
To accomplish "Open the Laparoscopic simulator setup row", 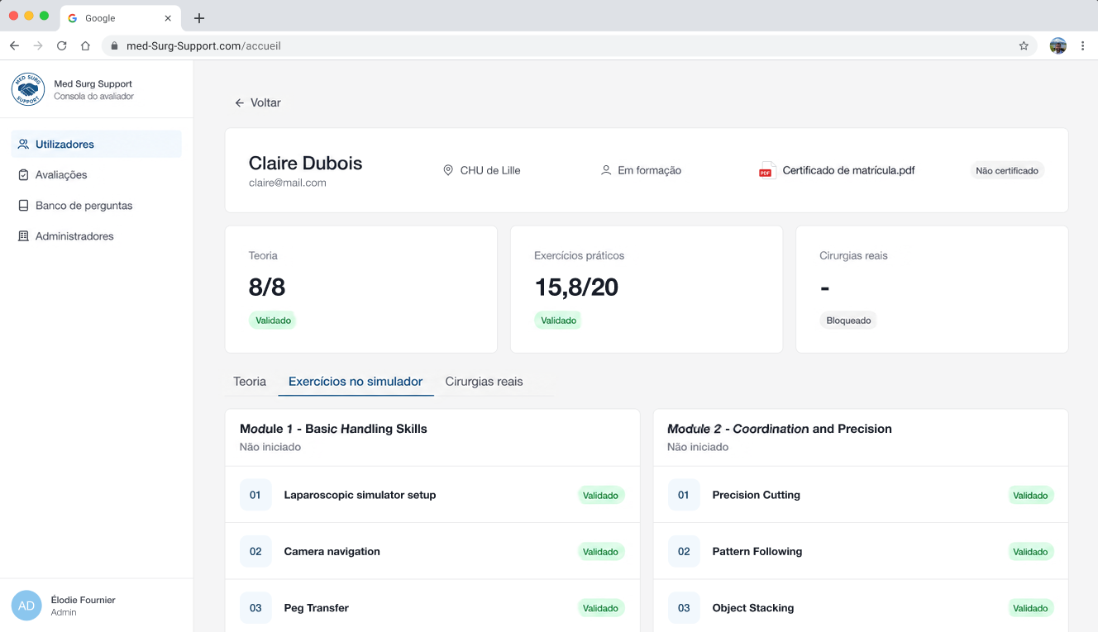I will [x=432, y=495].
